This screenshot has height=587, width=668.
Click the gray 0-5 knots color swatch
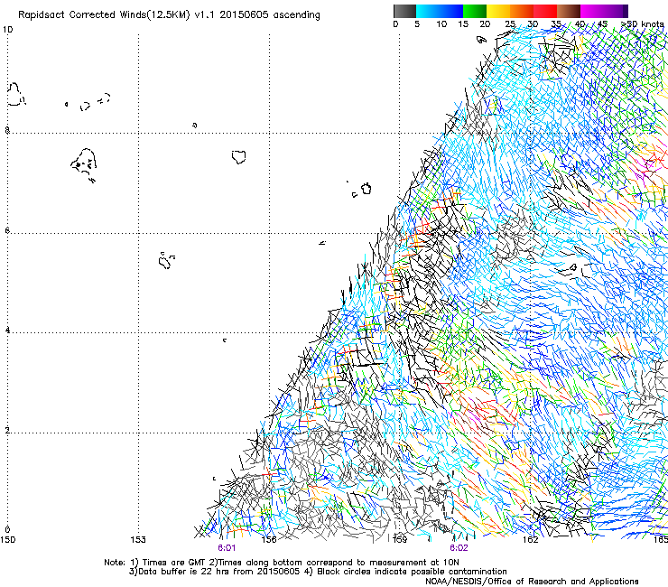(404, 11)
